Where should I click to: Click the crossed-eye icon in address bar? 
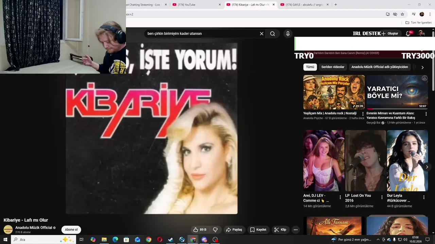click(395, 14)
